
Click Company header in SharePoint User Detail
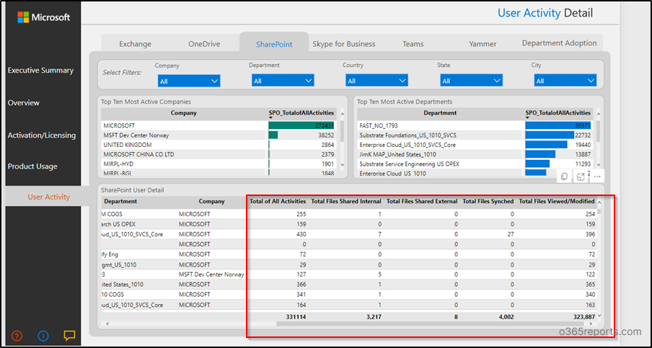(x=211, y=202)
